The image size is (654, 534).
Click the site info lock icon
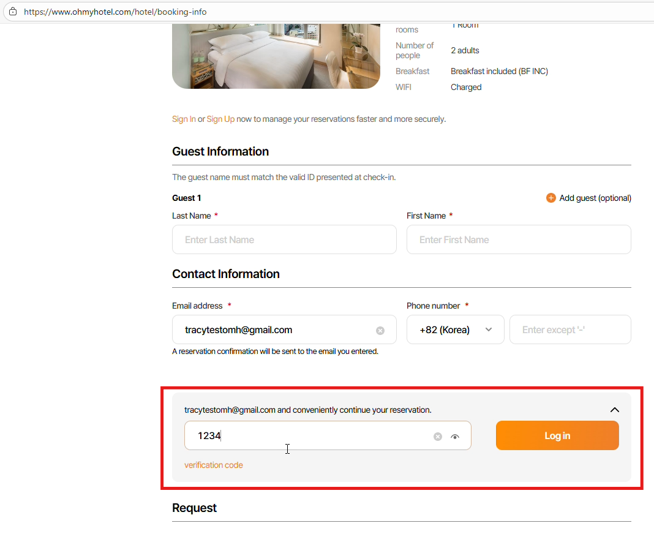tap(12, 12)
